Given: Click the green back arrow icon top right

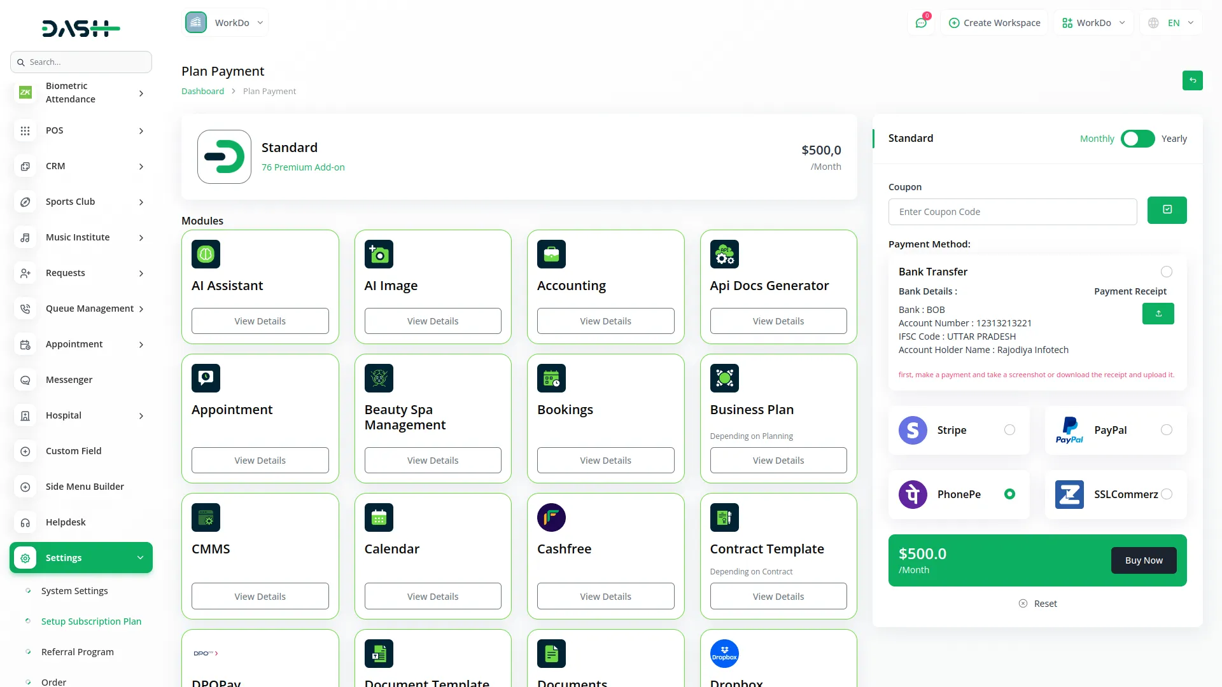Looking at the screenshot, I should point(1193,81).
